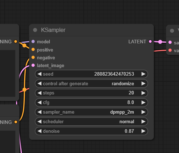This screenshot has height=153, width=179.
Task: Click the negative input socket
Action: click(x=33, y=58)
